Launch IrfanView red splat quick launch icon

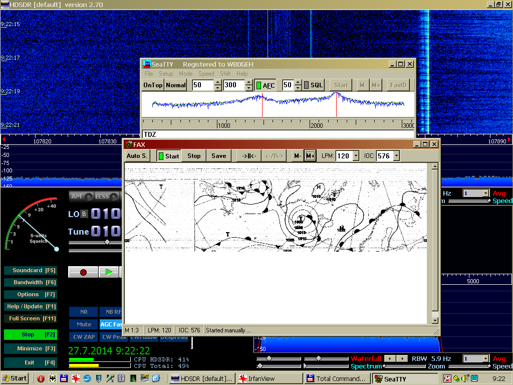coord(76,378)
